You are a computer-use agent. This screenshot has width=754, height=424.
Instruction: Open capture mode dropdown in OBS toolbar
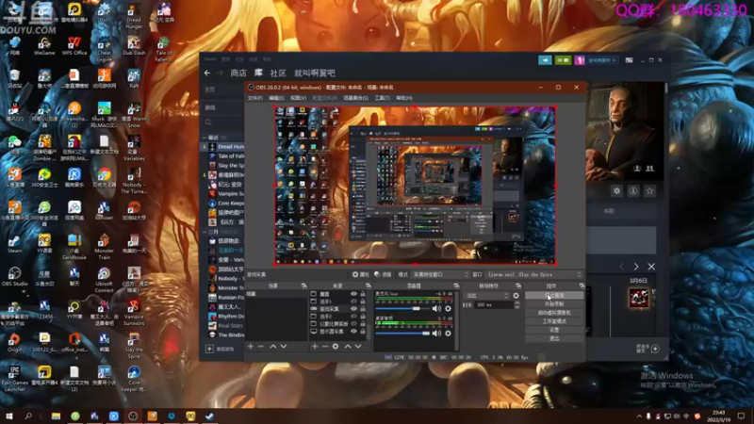pos(440,274)
